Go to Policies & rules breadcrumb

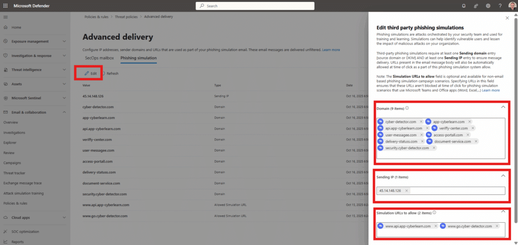(97, 17)
